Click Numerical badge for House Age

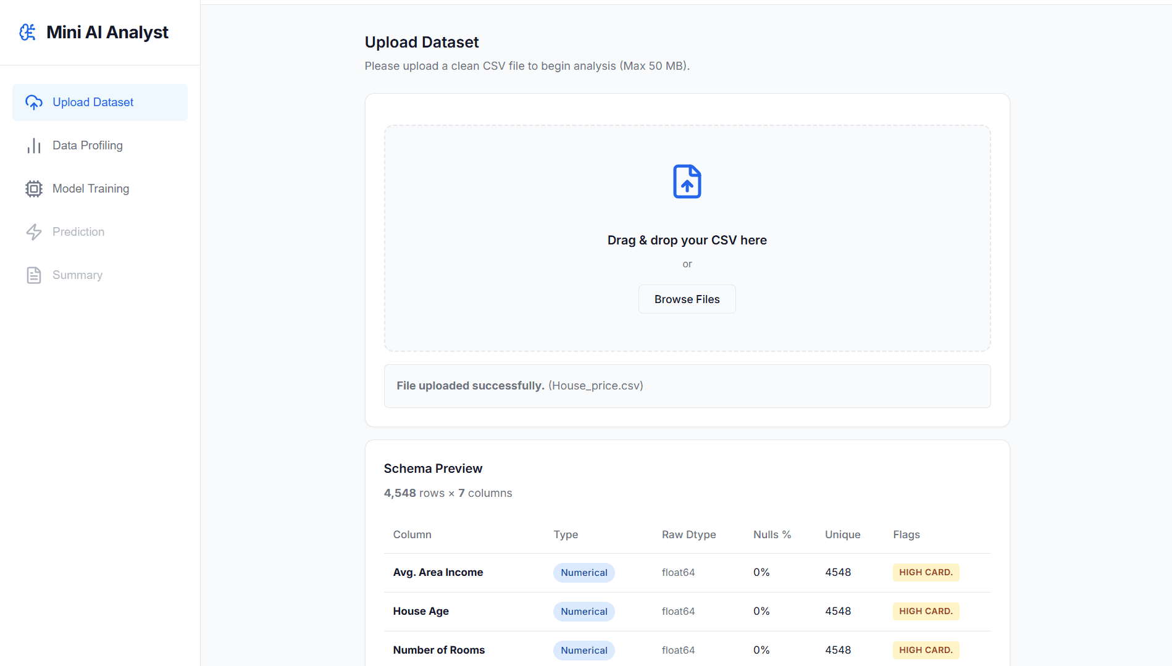tap(584, 612)
